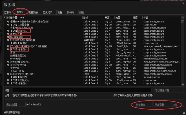Sort servers by 服务器 (1240) column header
The height and width of the screenshot is (115, 186).
[x=17, y=18]
